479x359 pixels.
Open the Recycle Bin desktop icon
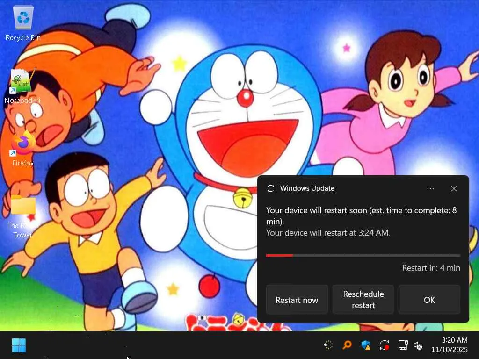coord(23,23)
